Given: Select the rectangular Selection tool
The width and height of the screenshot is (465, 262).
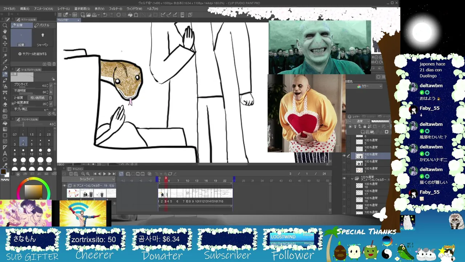Looking at the screenshot, I should tap(5, 49).
